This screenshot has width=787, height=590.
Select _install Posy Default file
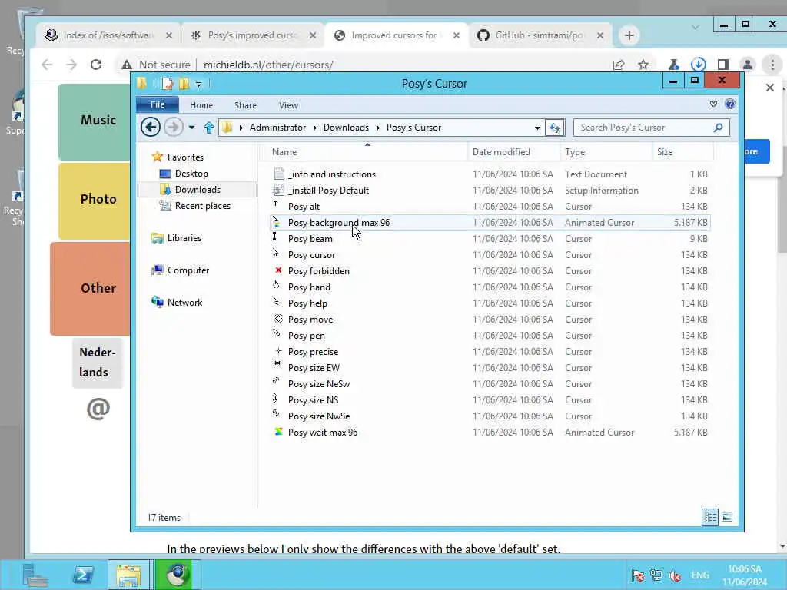point(328,191)
